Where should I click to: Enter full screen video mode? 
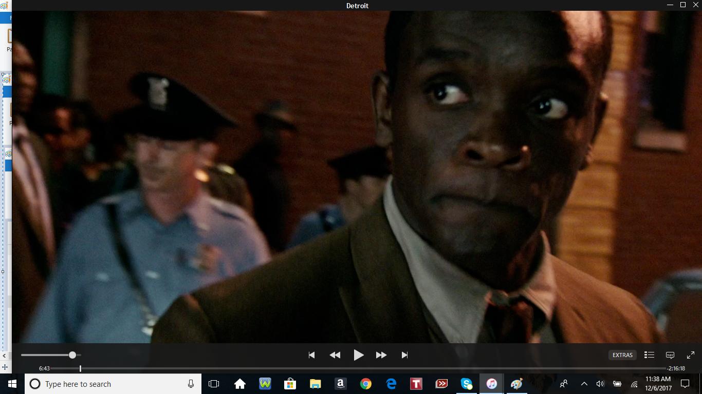click(x=691, y=355)
